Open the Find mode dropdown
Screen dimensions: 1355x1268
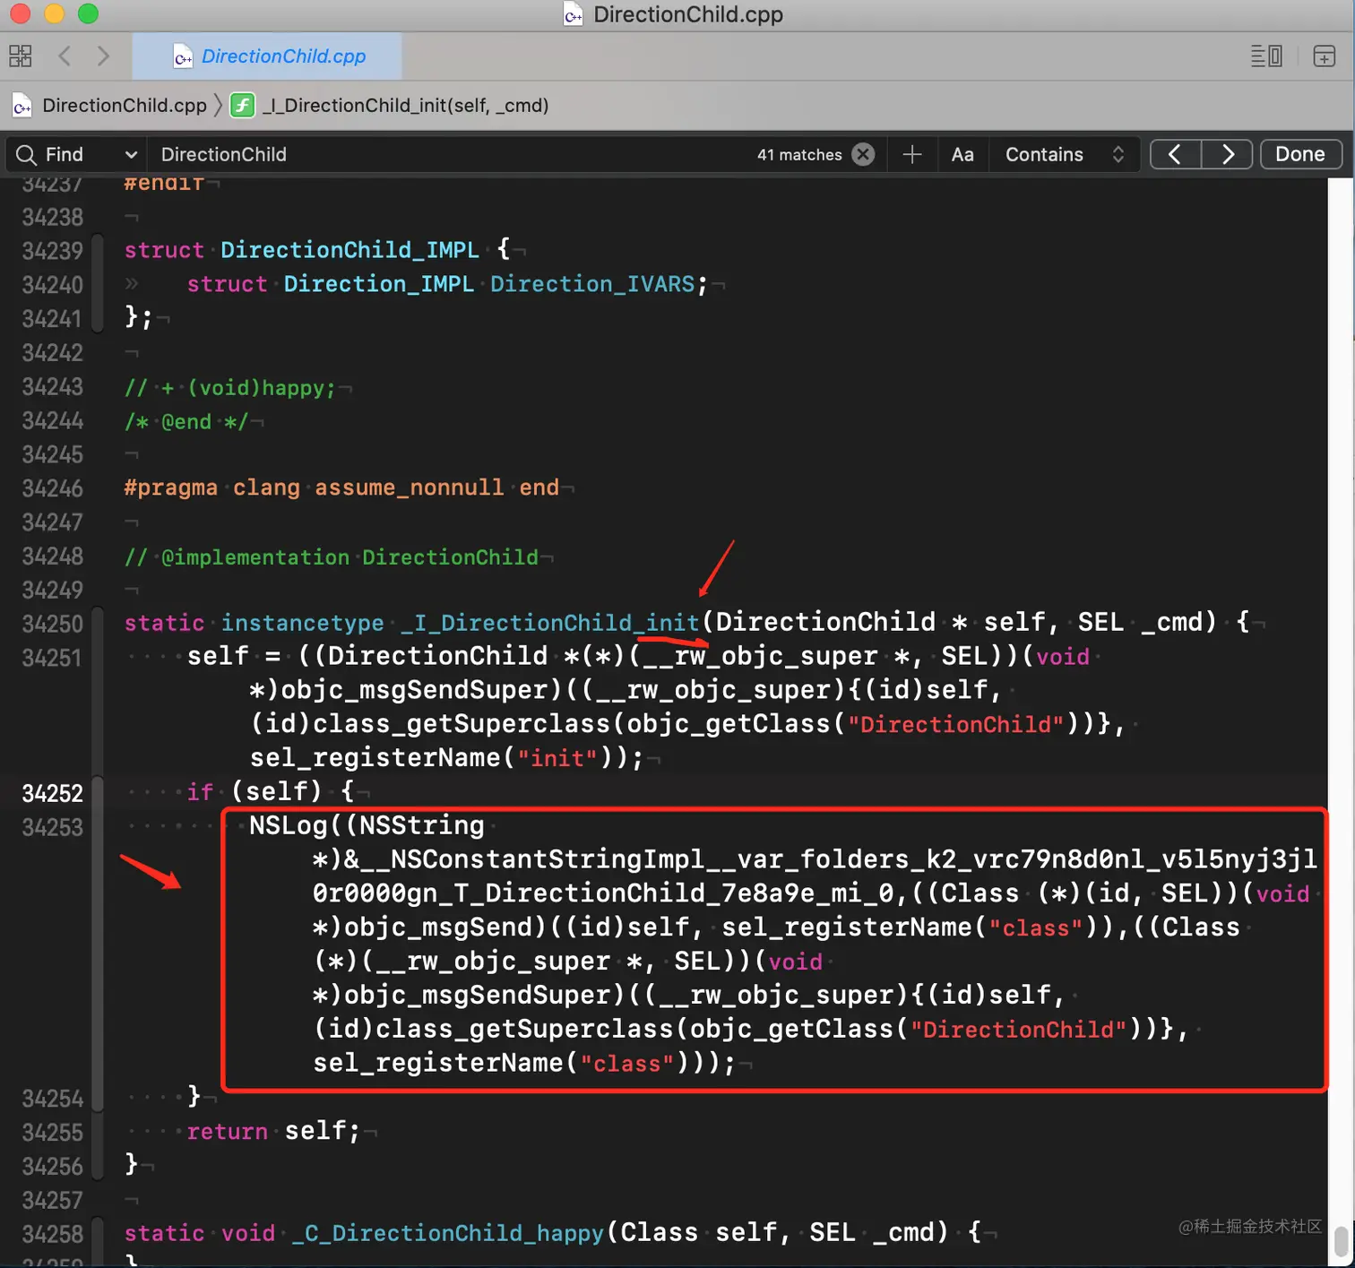coord(77,155)
